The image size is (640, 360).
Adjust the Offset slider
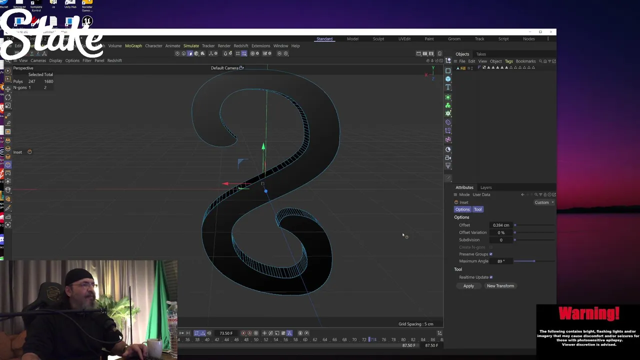(x=534, y=225)
